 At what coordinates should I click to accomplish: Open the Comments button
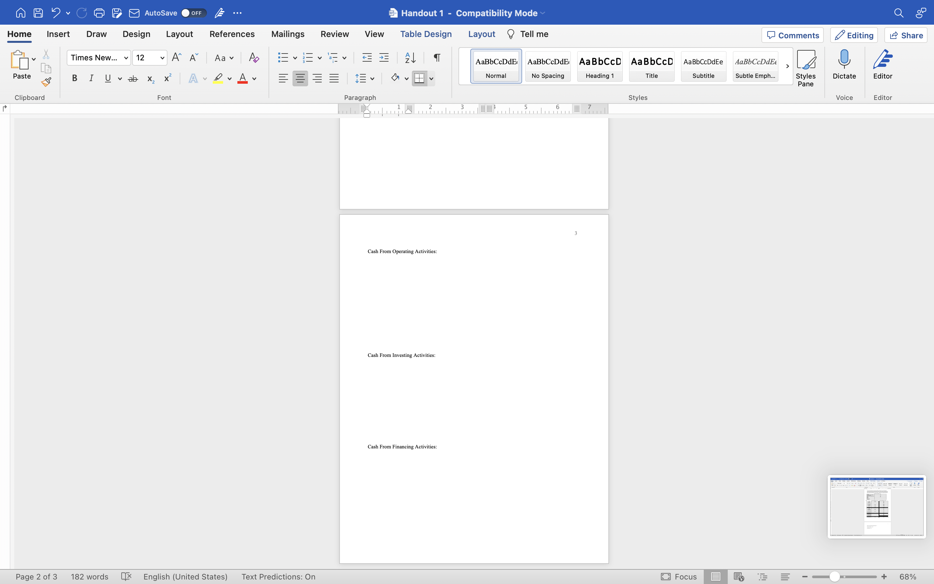[792, 35]
